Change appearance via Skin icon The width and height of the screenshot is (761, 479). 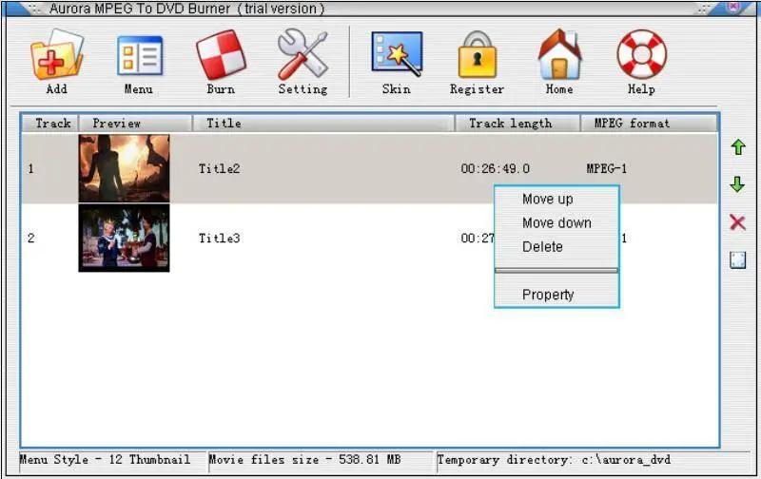pyautogui.click(x=397, y=54)
